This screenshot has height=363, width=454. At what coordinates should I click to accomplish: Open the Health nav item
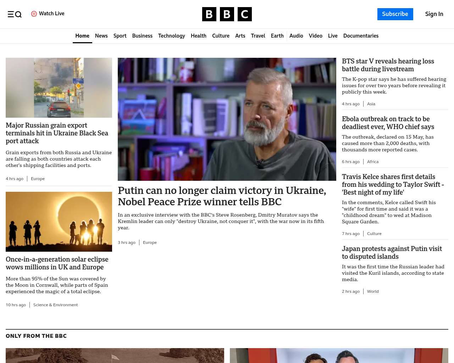click(x=199, y=36)
